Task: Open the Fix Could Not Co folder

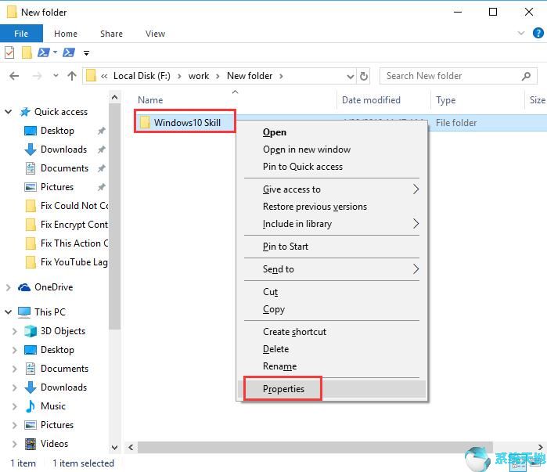Action: [x=74, y=206]
